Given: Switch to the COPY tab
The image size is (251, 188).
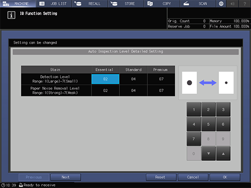Looking at the screenshot, I should (x=162, y=3).
